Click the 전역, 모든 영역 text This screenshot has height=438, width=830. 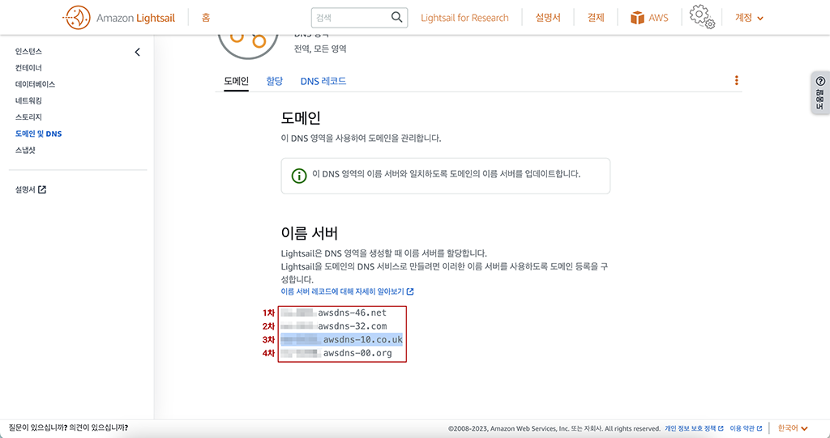click(x=320, y=49)
